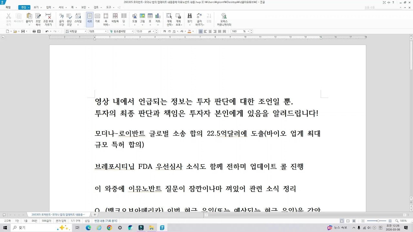The height and width of the screenshot is (232, 413).
Task: Open 문단 모양 paragraph format dialog
Action: point(69,19)
